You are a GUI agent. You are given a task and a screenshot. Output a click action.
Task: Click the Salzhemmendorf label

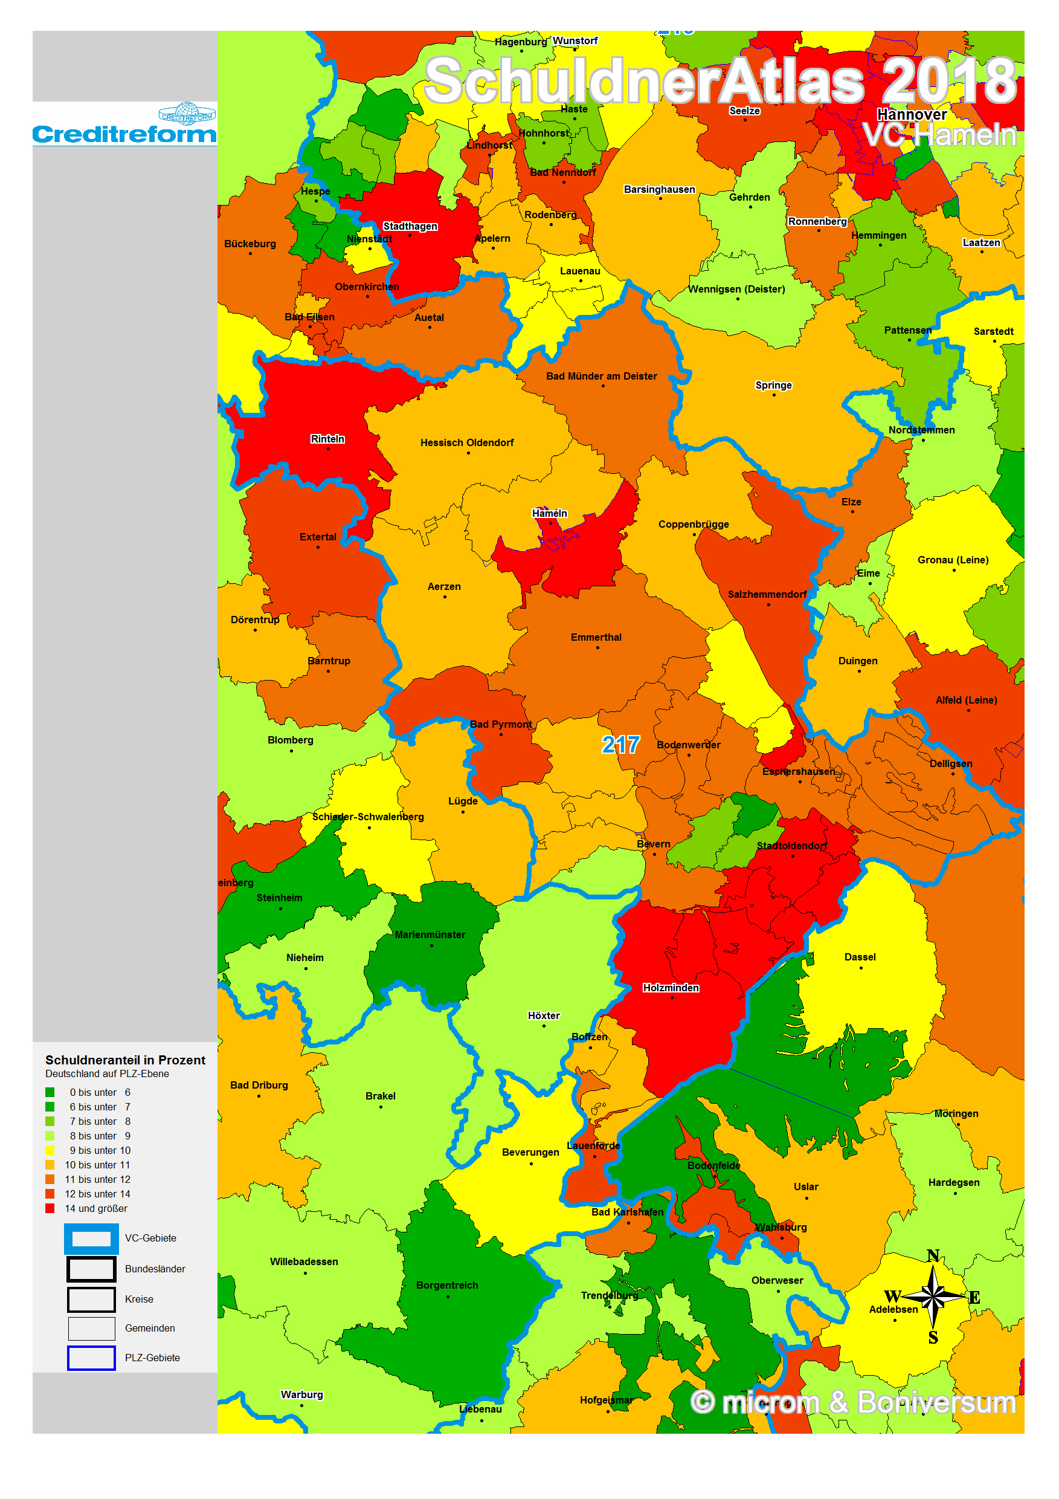click(767, 594)
